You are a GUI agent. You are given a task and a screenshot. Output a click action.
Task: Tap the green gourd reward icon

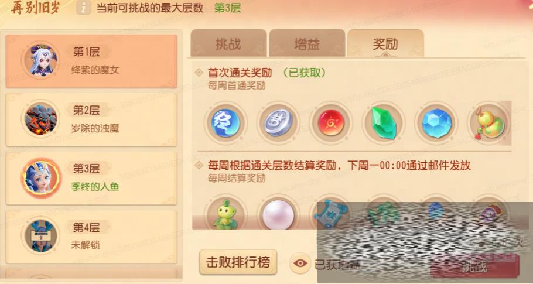coord(490,123)
